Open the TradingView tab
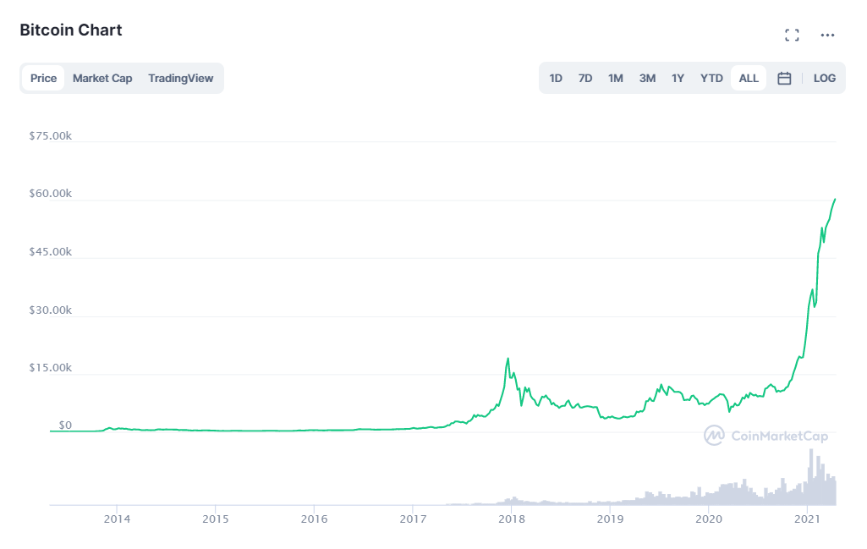867x549 pixels. pyautogui.click(x=180, y=79)
